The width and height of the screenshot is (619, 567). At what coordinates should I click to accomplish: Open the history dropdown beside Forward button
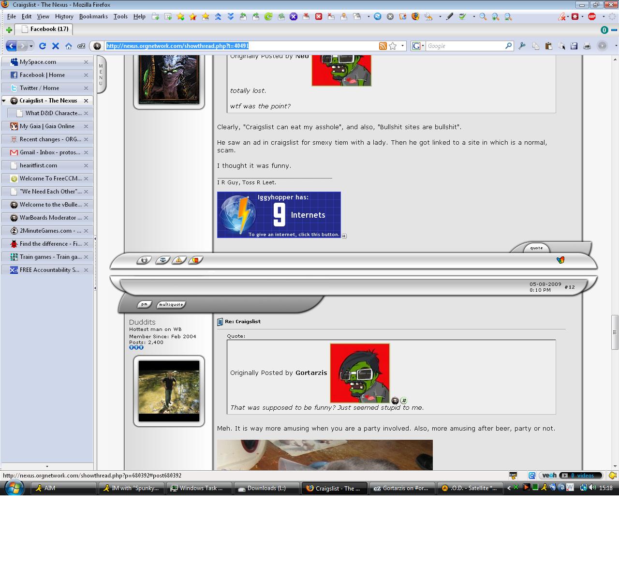pyautogui.click(x=31, y=46)
